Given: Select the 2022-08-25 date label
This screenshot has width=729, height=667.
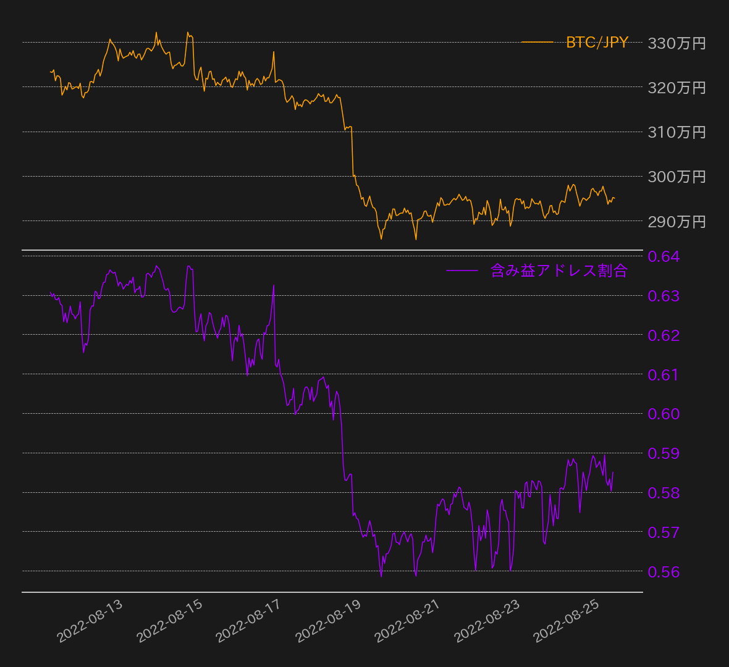Looking at the screenshot, I should [x=566, y=621].
